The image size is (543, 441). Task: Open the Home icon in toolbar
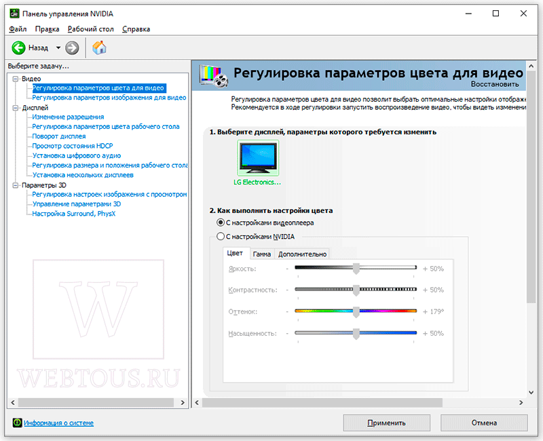coord(99,47)
